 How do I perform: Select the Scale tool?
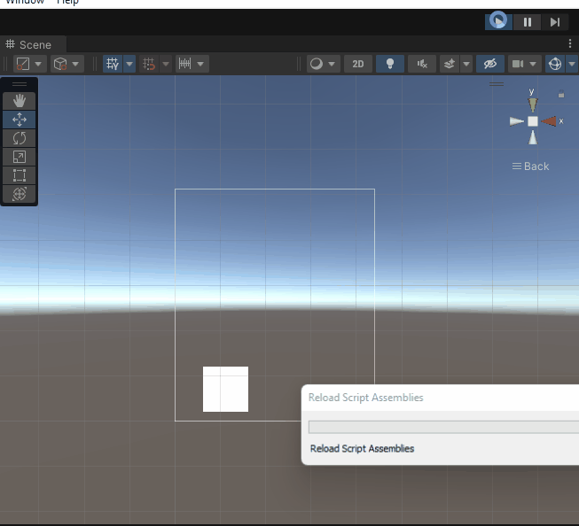click(20, 157)
